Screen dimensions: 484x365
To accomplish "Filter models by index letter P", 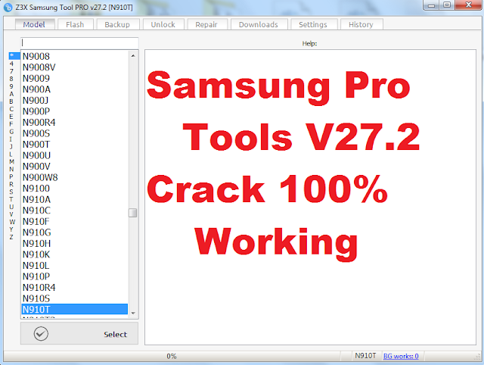I will [x=11, y=176].
